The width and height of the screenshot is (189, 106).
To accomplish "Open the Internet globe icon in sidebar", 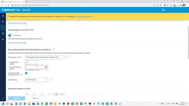I will click(3, 21).
